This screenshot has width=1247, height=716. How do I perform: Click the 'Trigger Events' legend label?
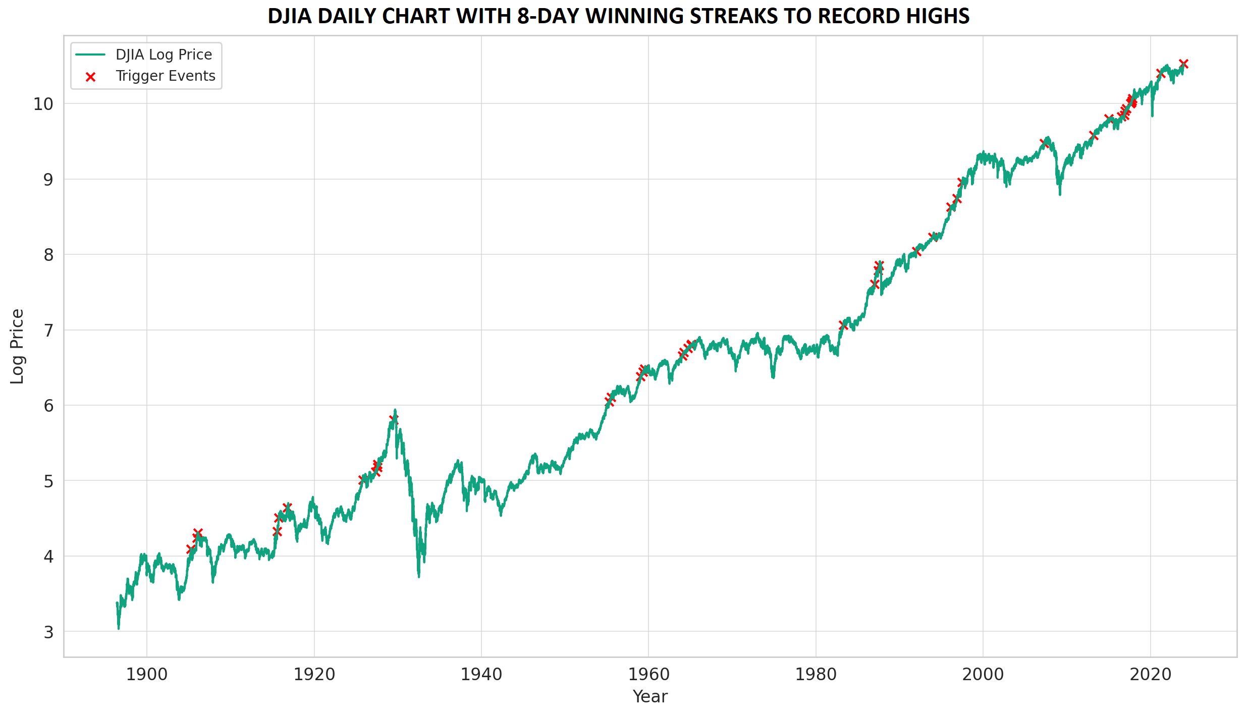tap(166, 76)
